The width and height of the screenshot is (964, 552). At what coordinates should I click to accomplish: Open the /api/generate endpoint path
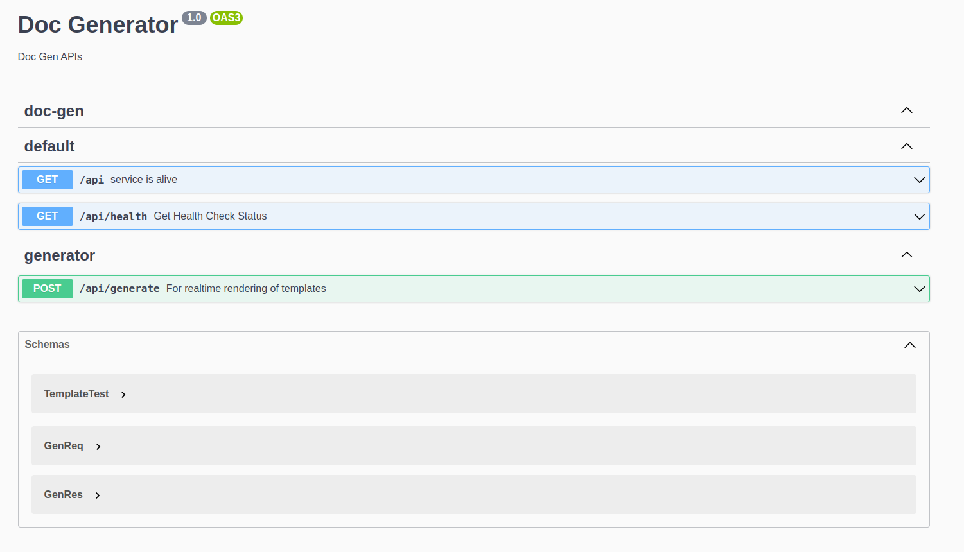coord(119,289)
